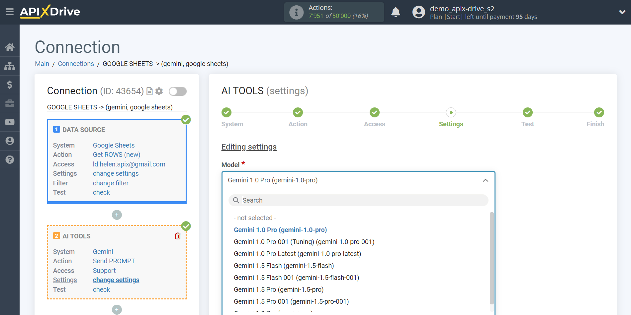
Task: Click the change filter link
Action: [x=111, y=183]
